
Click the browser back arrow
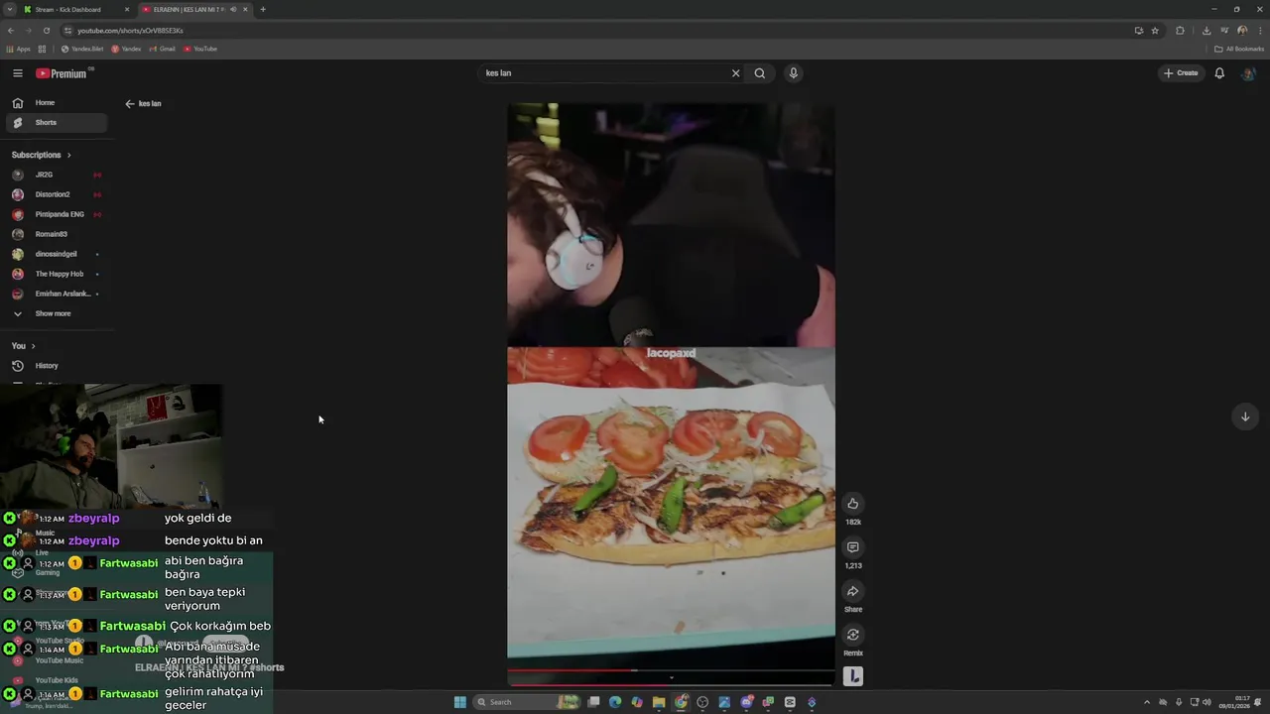tap(11, 31)
